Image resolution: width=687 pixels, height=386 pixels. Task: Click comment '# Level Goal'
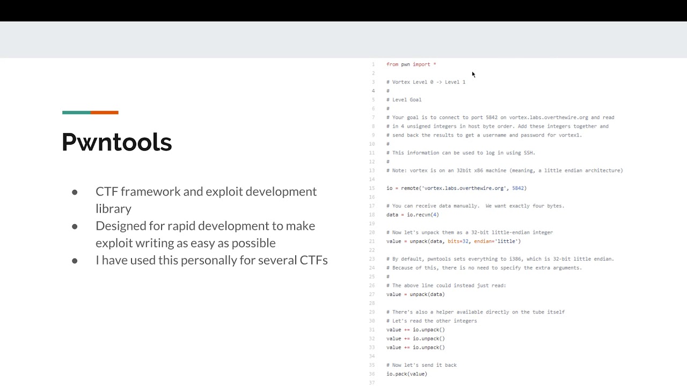pos(404,100)
